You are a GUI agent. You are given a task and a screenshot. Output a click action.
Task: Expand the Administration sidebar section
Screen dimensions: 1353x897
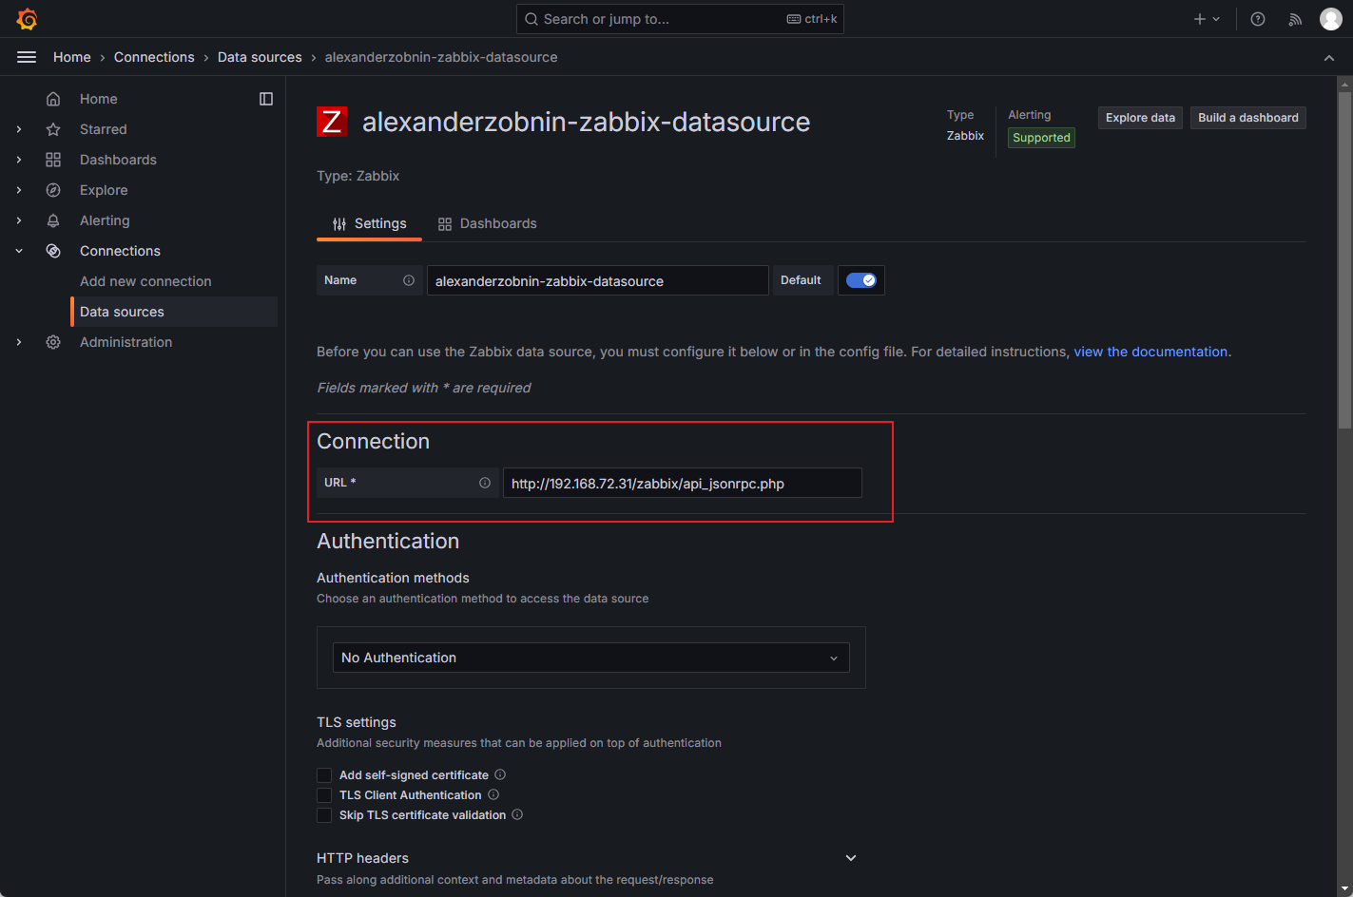pos(19,342)
